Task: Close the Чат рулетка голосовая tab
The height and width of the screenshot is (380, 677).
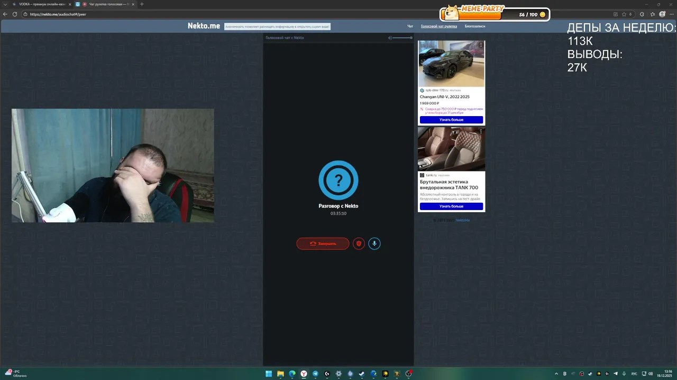Action: (133, 4)
